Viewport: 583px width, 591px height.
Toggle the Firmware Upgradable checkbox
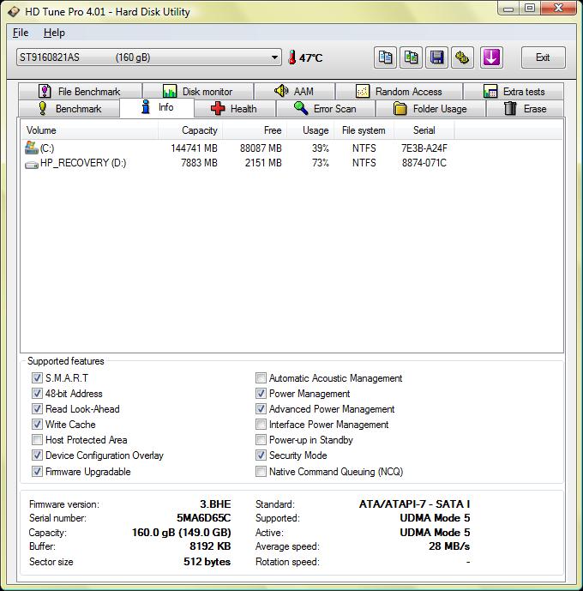[x=37, y=471]
